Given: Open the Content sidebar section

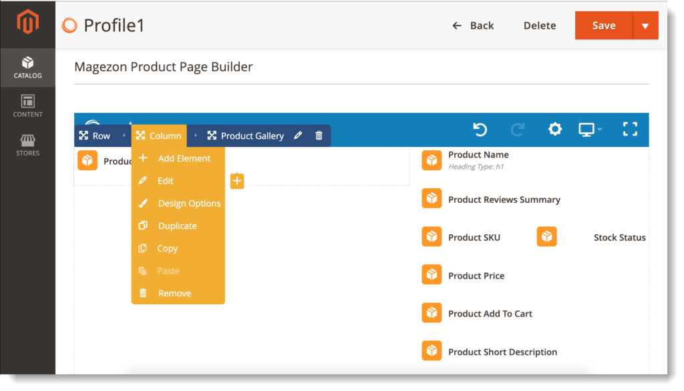Looking at the screenshot, I should click(x=27, y=106).
